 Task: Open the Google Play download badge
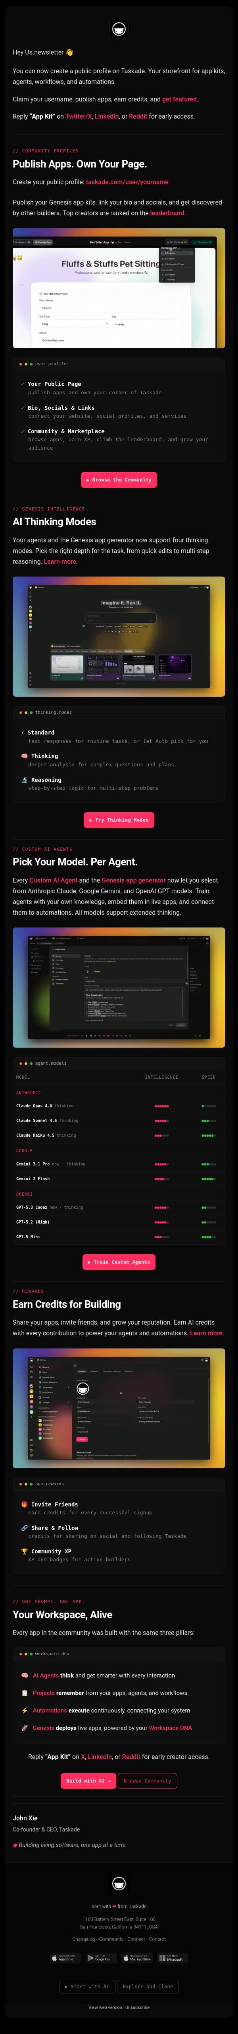pyautogui.click(x=100, y=1958)
